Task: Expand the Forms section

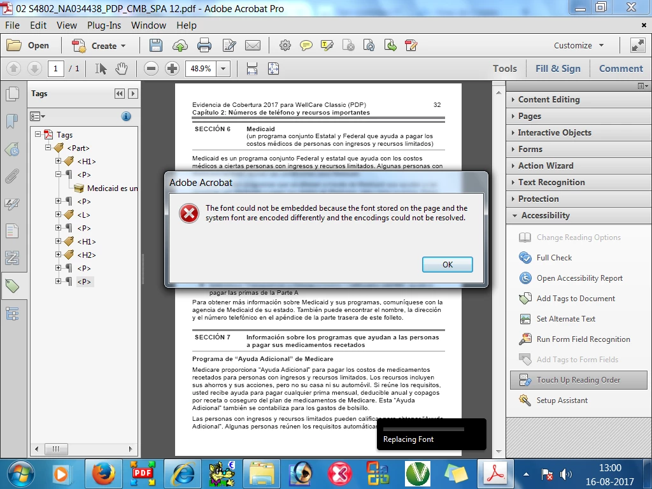Action: pyautogui.click(x=578, y=149)
